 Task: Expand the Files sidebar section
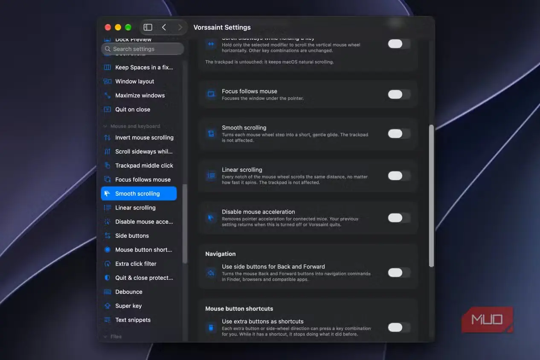[x=105, y=337]
